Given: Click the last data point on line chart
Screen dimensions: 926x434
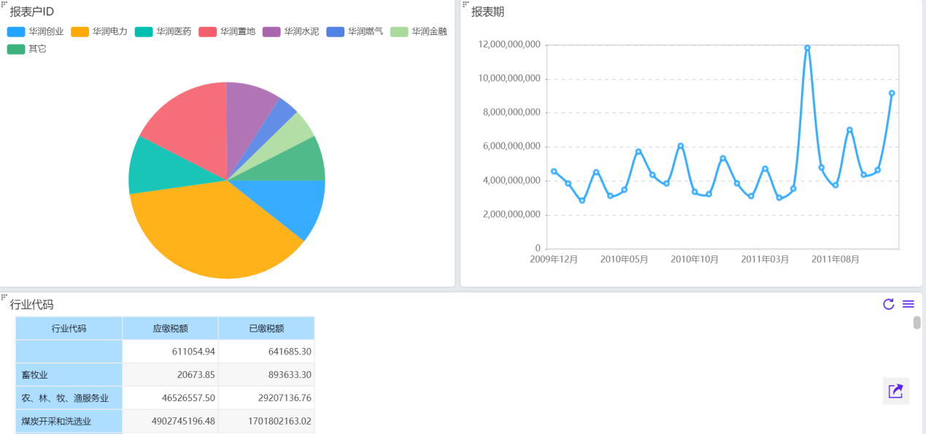Looking at the screenshot, I should pos(892,93).
